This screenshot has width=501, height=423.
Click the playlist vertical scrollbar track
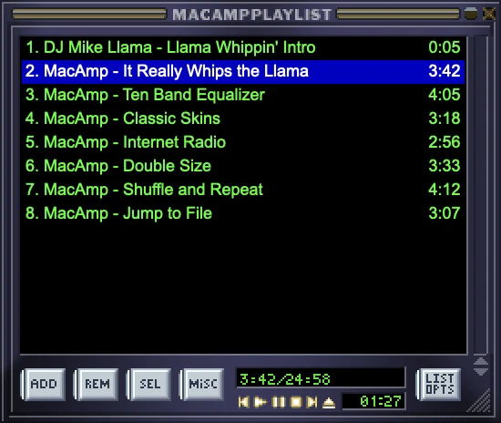pyautogui.click(x=481, y=195)
